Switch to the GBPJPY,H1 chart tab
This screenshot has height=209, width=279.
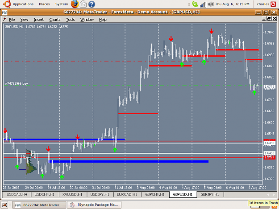[210, 194]
